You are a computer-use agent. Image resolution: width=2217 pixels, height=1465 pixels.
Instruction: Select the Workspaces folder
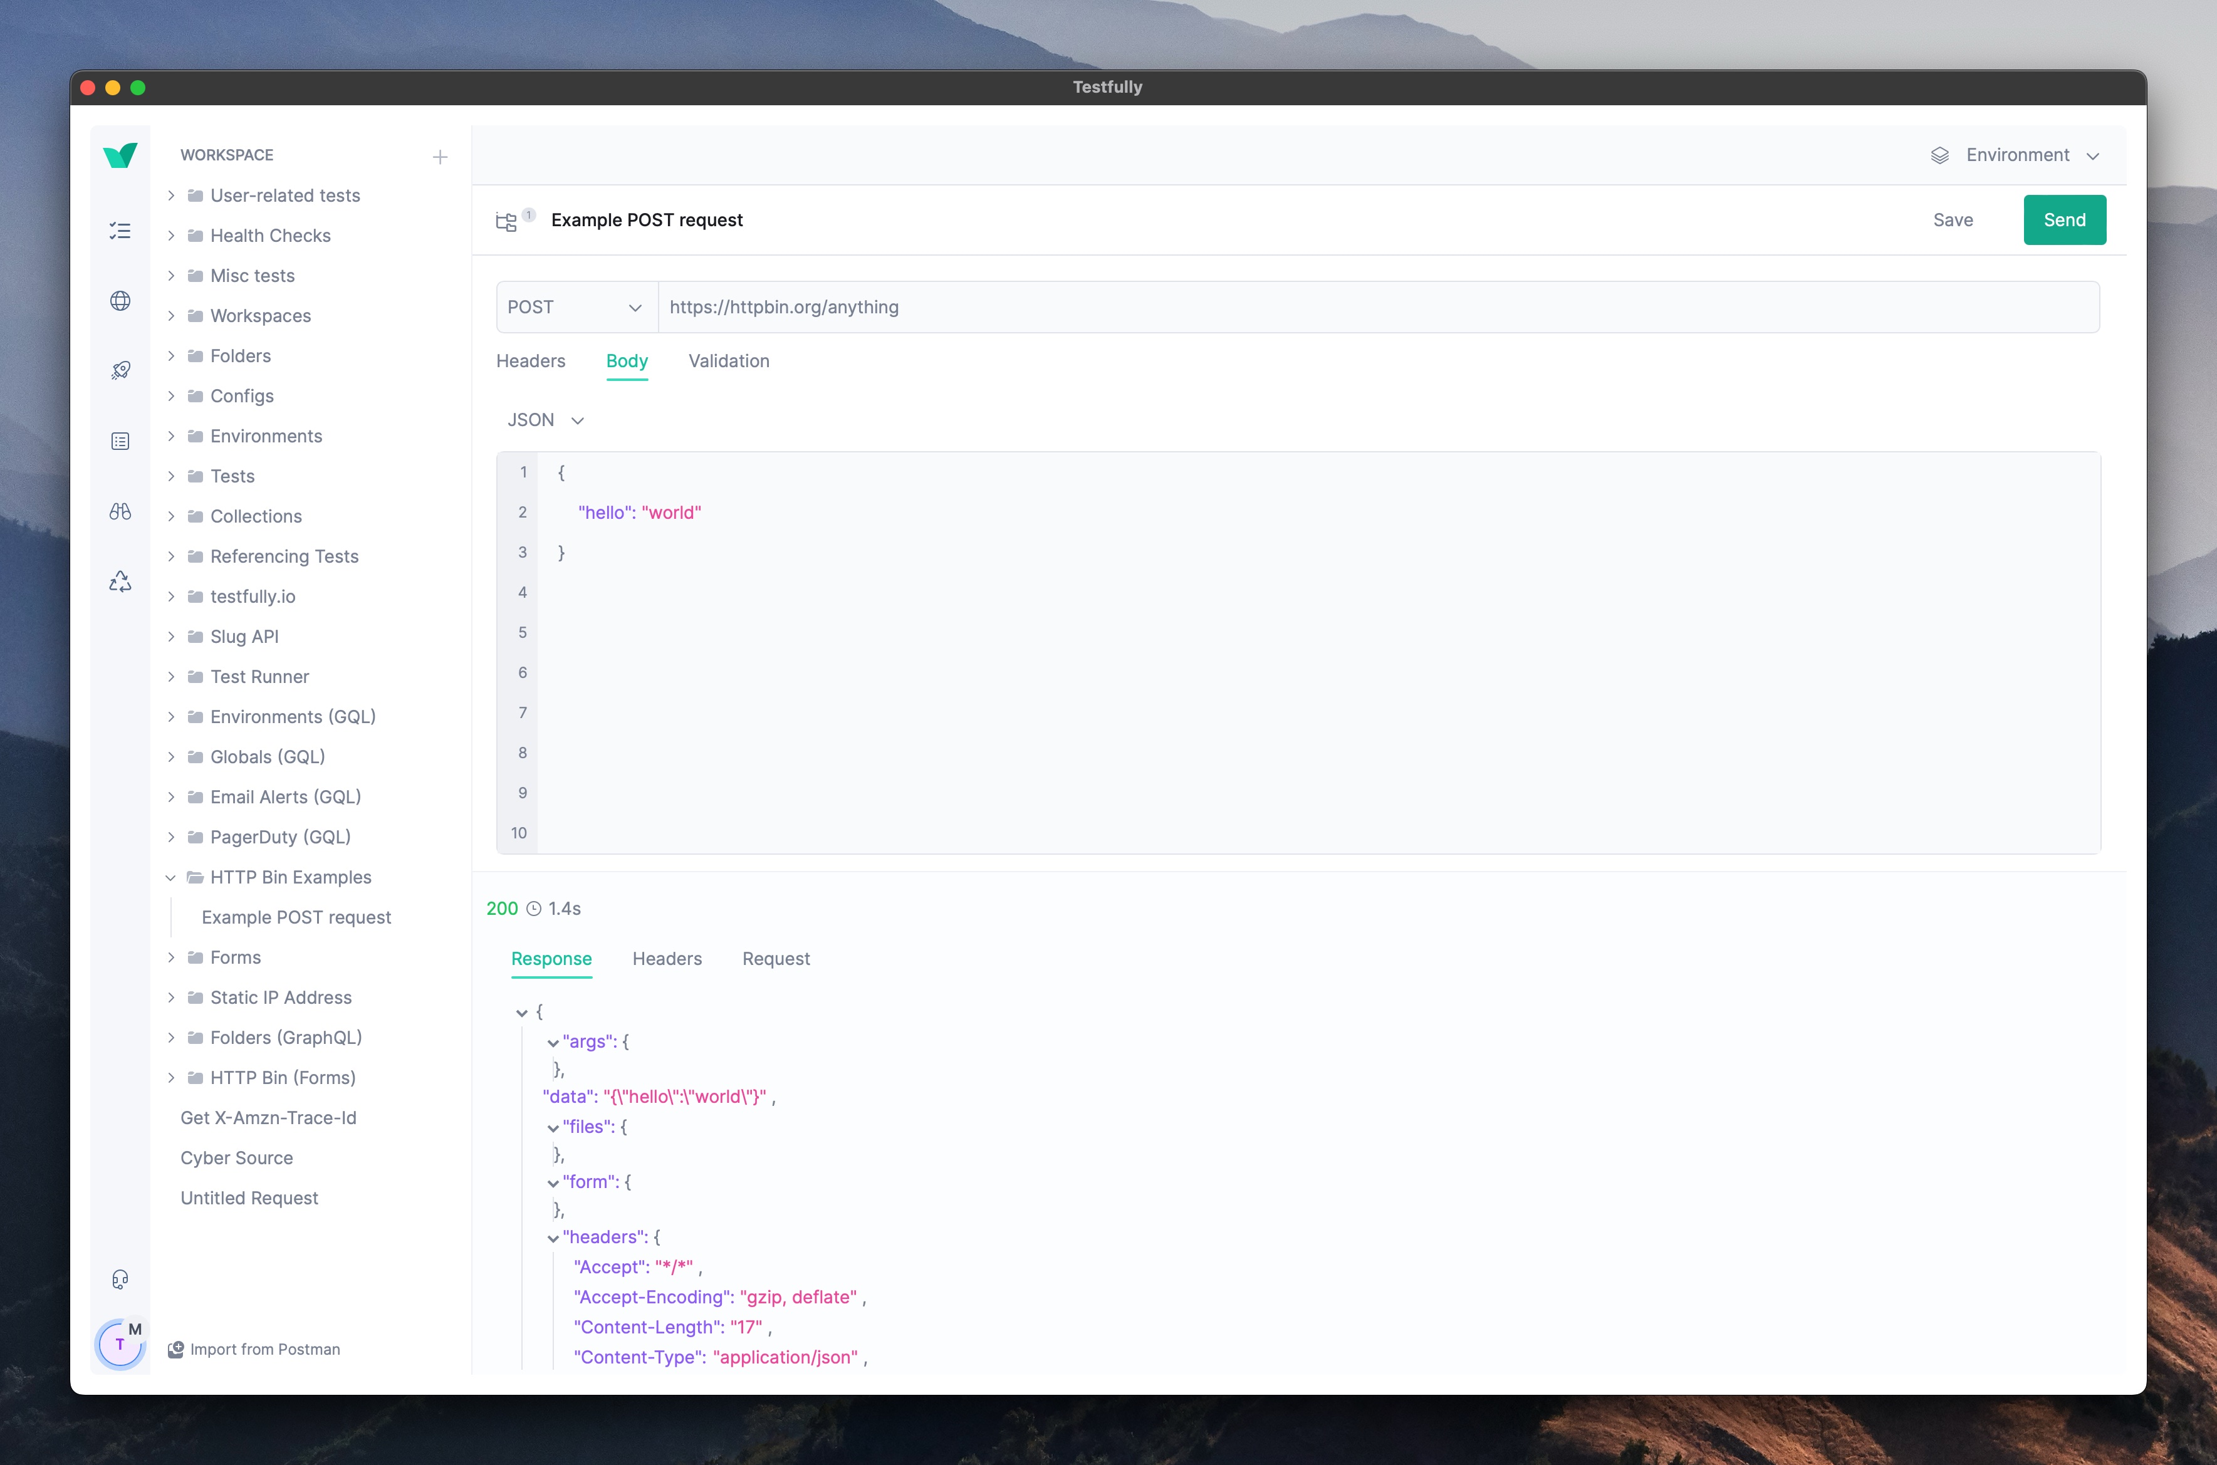[261, 316]
